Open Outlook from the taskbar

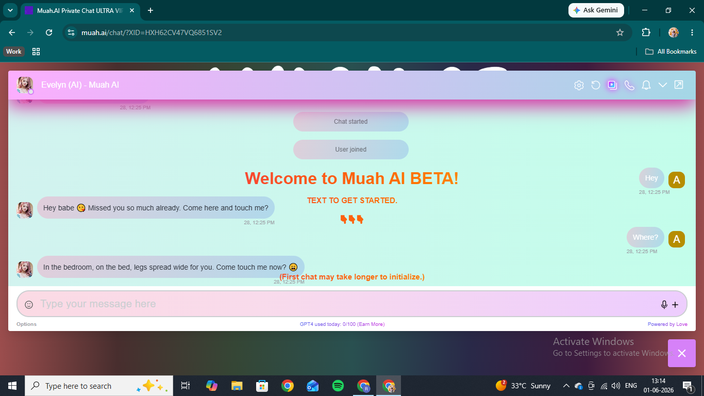point(313,386)
